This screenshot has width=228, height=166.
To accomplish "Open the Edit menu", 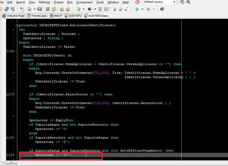I will (x=10, y=2).
